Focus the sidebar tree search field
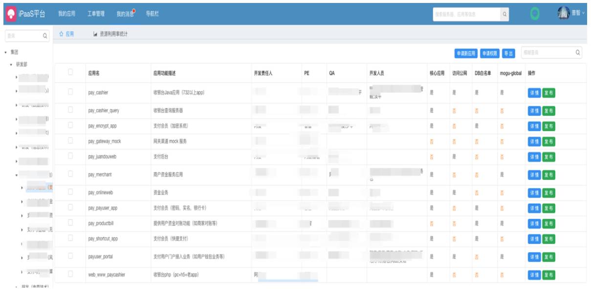 point(26,36)
